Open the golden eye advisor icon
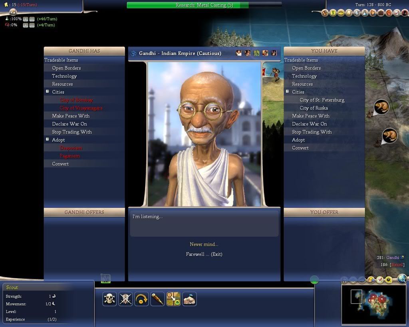This screenshot has width=409, height=327. click(341, 13)
